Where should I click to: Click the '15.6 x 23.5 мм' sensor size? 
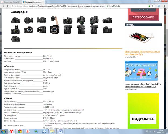click(x=49, y=102)
